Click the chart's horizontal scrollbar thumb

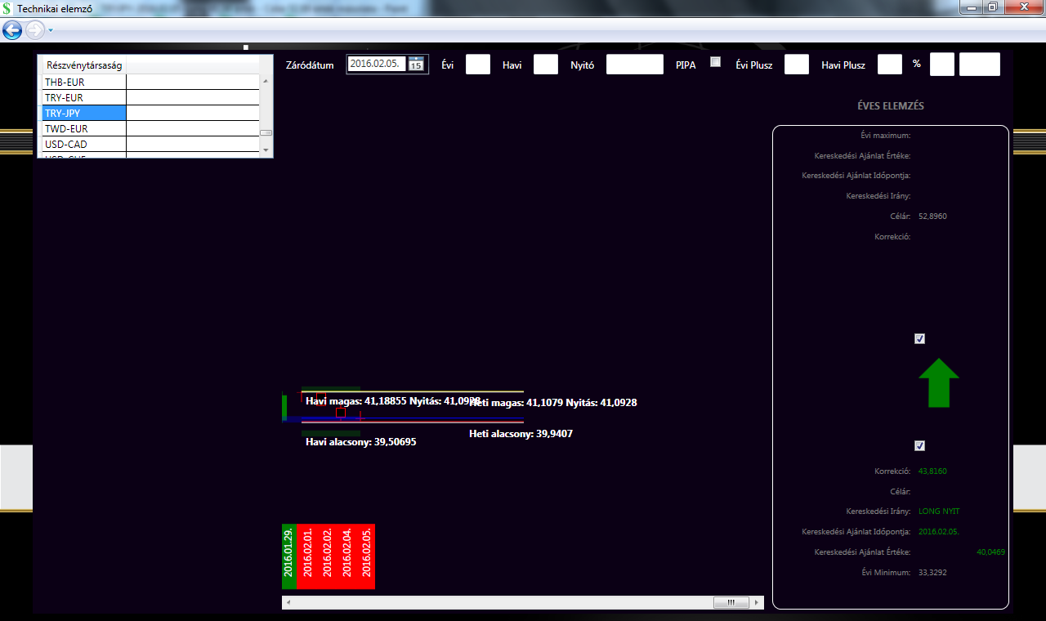point(725,603)
